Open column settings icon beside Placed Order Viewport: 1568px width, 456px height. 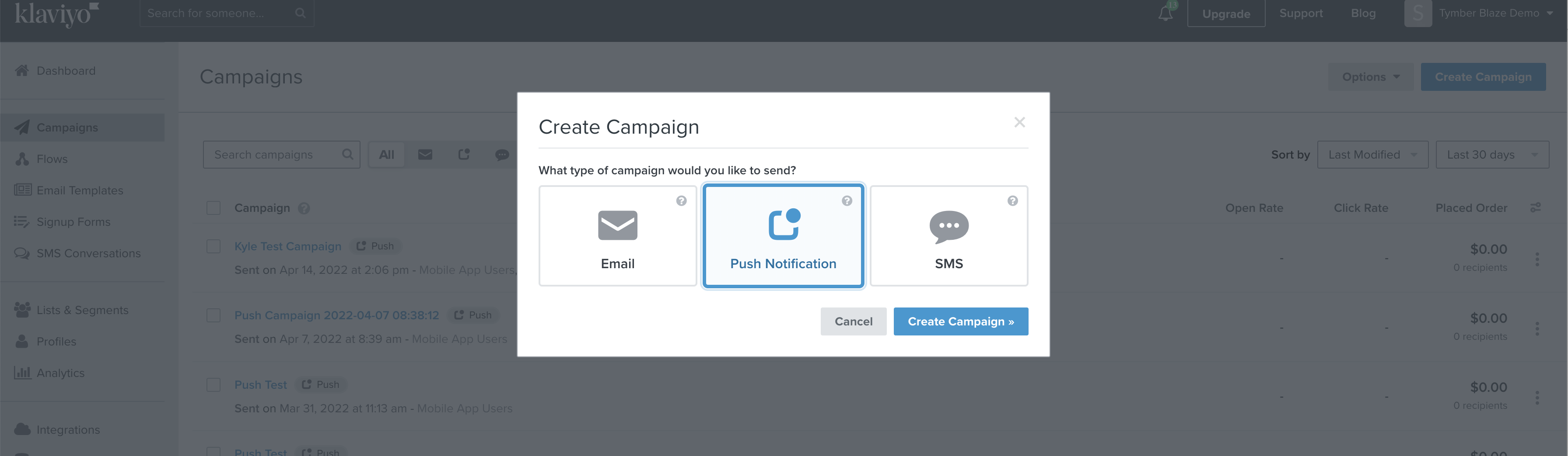coord(1535,208)
